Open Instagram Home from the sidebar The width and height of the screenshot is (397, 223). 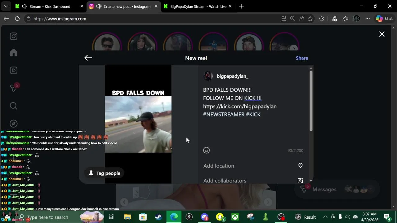click(x=14, y=53)
